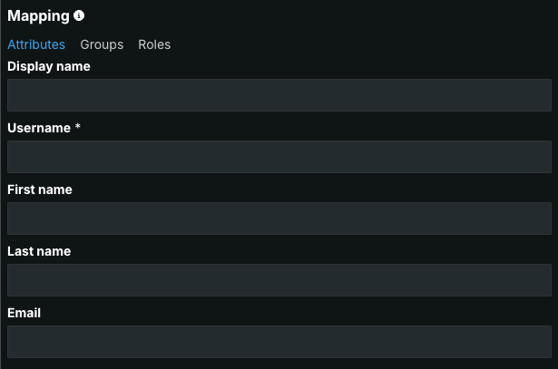Select the Last name input field
The height and width of the screenshot is (369, 558).
pos(279,280)
